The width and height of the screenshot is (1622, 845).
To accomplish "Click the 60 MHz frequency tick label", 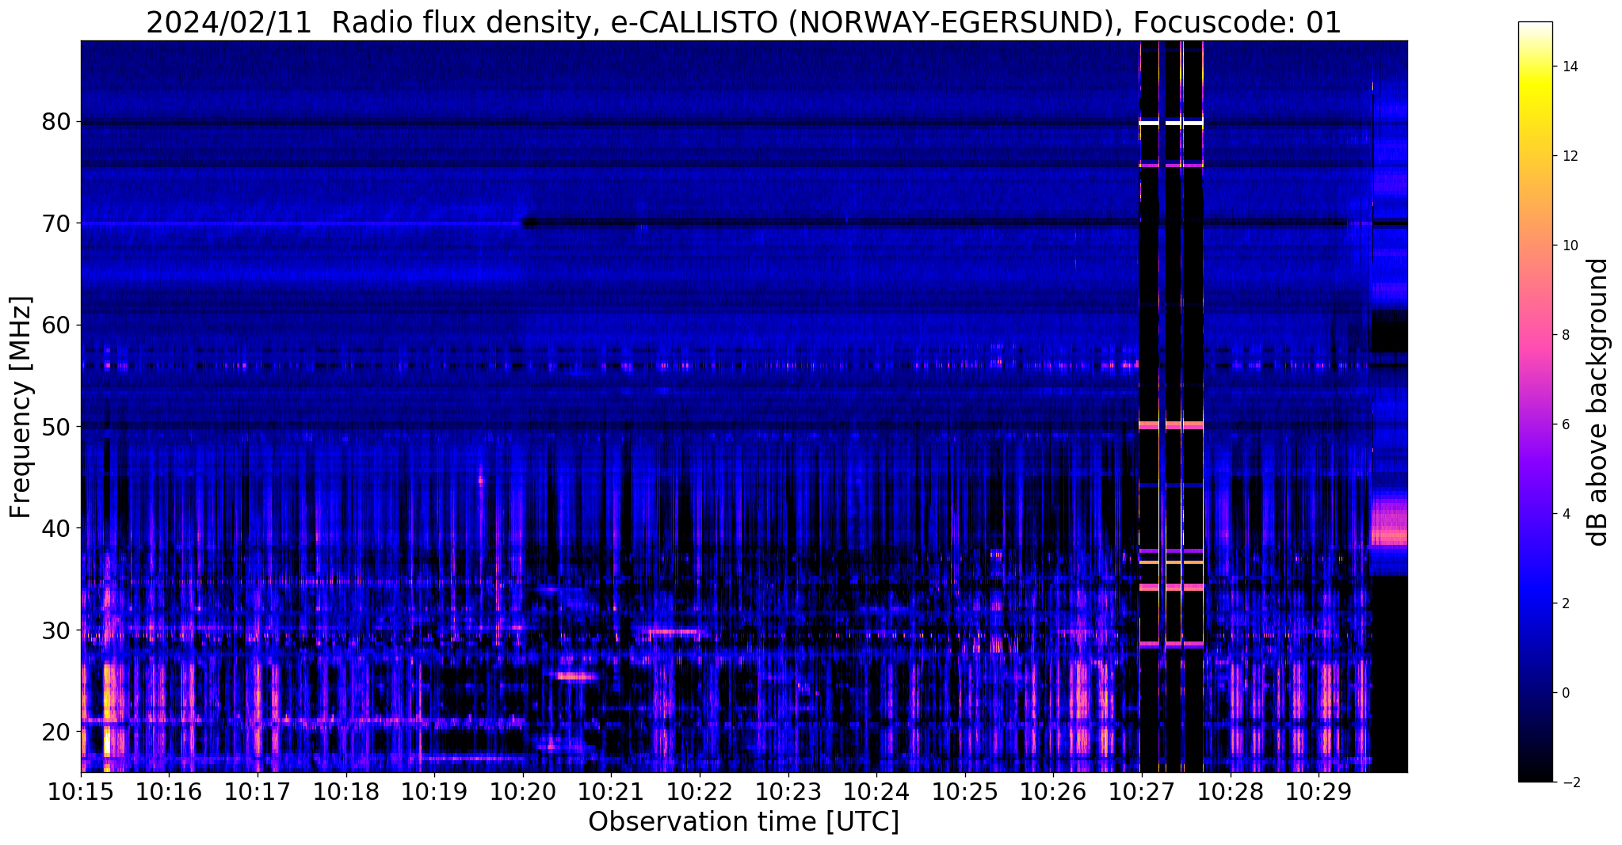I will [x=56, y=325].
